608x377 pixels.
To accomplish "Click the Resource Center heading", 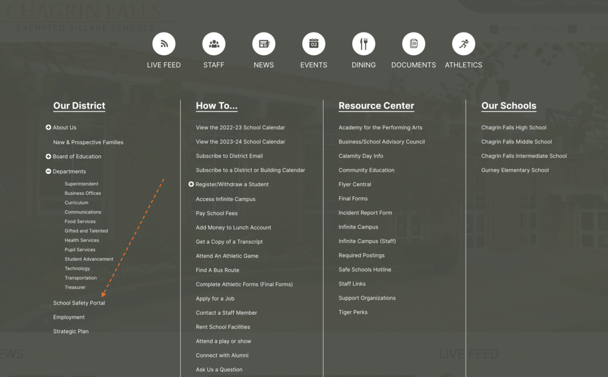I will coord(376,106).
